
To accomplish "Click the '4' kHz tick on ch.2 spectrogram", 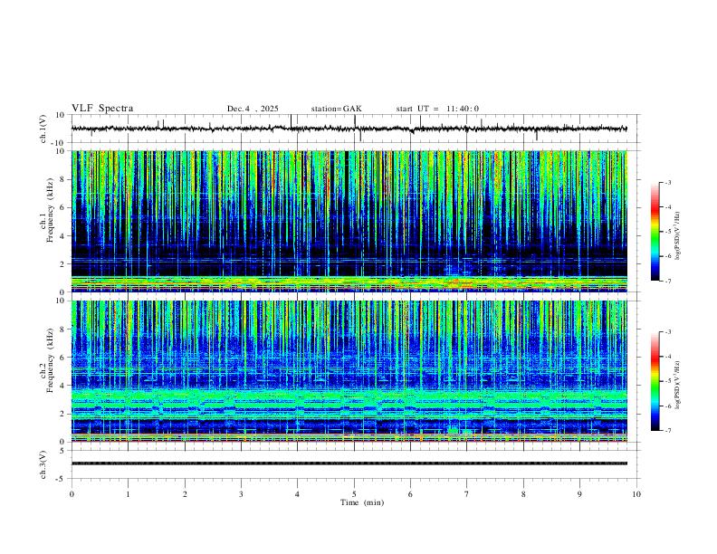I will pos(62,386).
